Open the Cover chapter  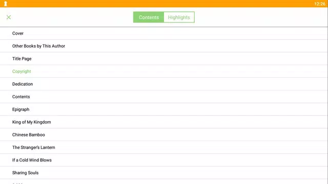click(x=164, y=33)
